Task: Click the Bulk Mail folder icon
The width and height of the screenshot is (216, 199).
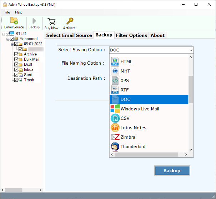Action: tap(20, 59)
